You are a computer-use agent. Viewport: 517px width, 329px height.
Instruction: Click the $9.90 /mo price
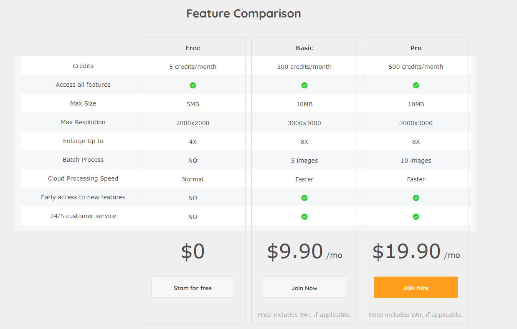pos(304,251)
